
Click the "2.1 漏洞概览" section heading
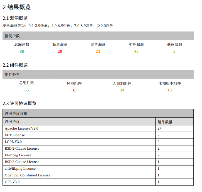[x=15, y=18]
